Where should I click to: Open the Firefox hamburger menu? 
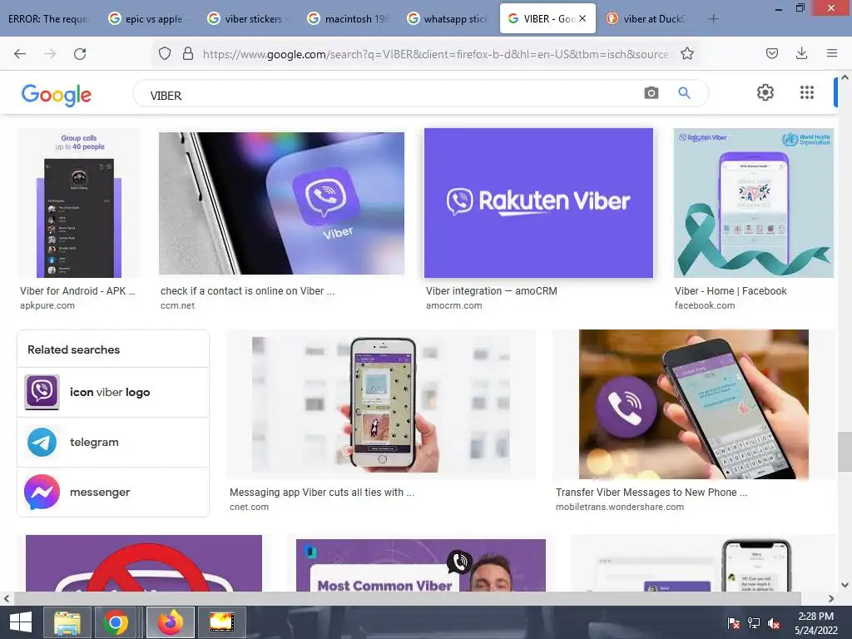click(831, 53)
